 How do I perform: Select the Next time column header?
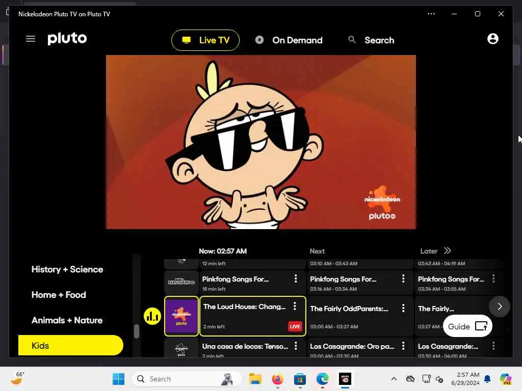point(317,252)
